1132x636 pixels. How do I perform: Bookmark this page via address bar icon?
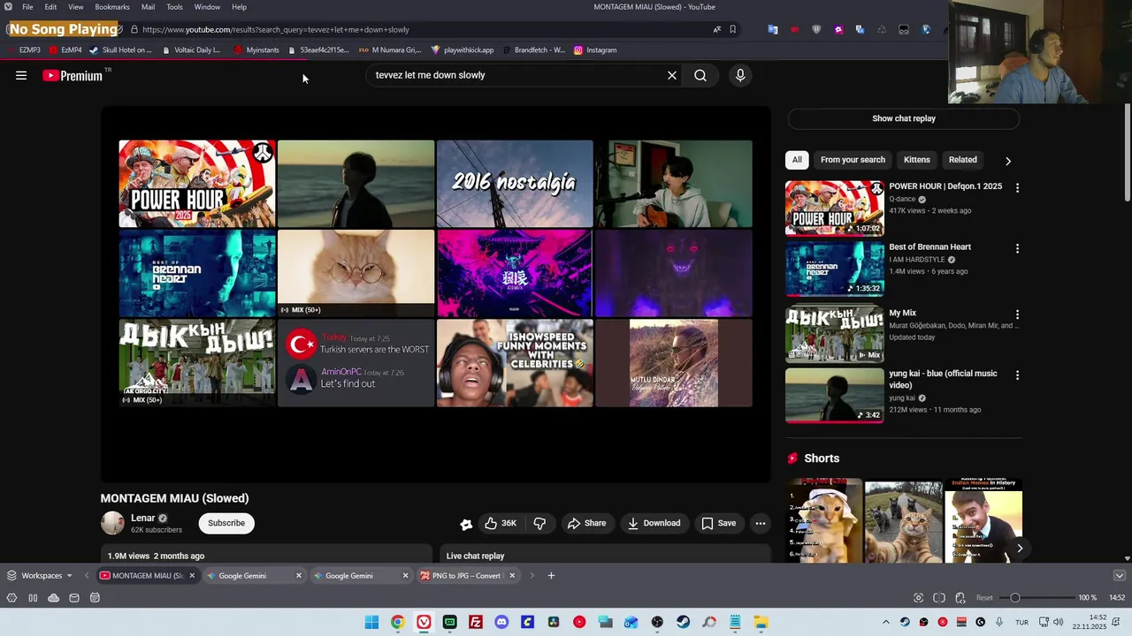tap(733, 29)
